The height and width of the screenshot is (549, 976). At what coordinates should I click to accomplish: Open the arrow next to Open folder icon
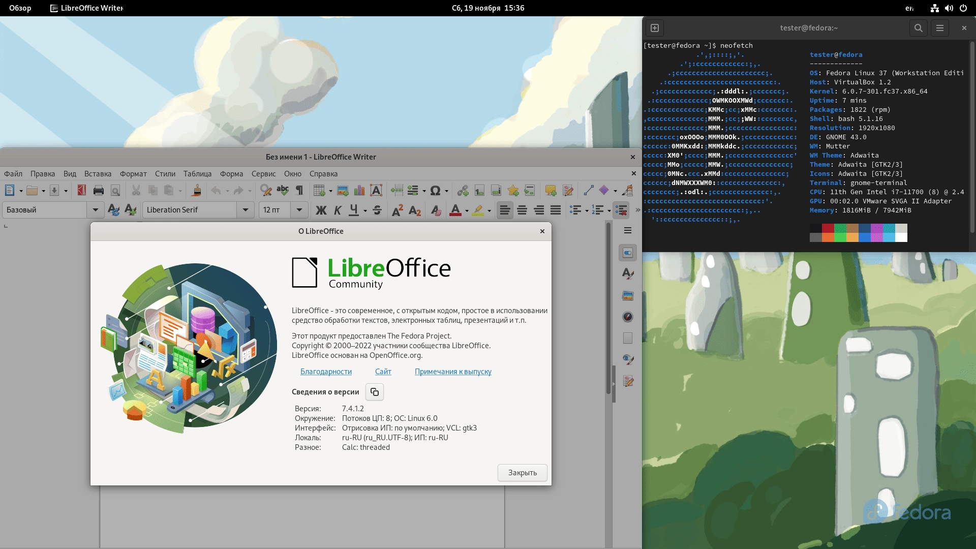(x=43, y=191)
